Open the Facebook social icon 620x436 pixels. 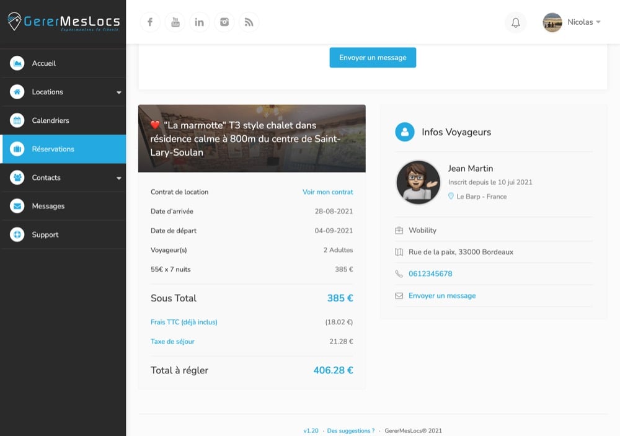pos(150,22)
